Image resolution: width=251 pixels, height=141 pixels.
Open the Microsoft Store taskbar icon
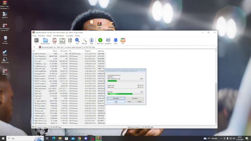coord(66,138)
